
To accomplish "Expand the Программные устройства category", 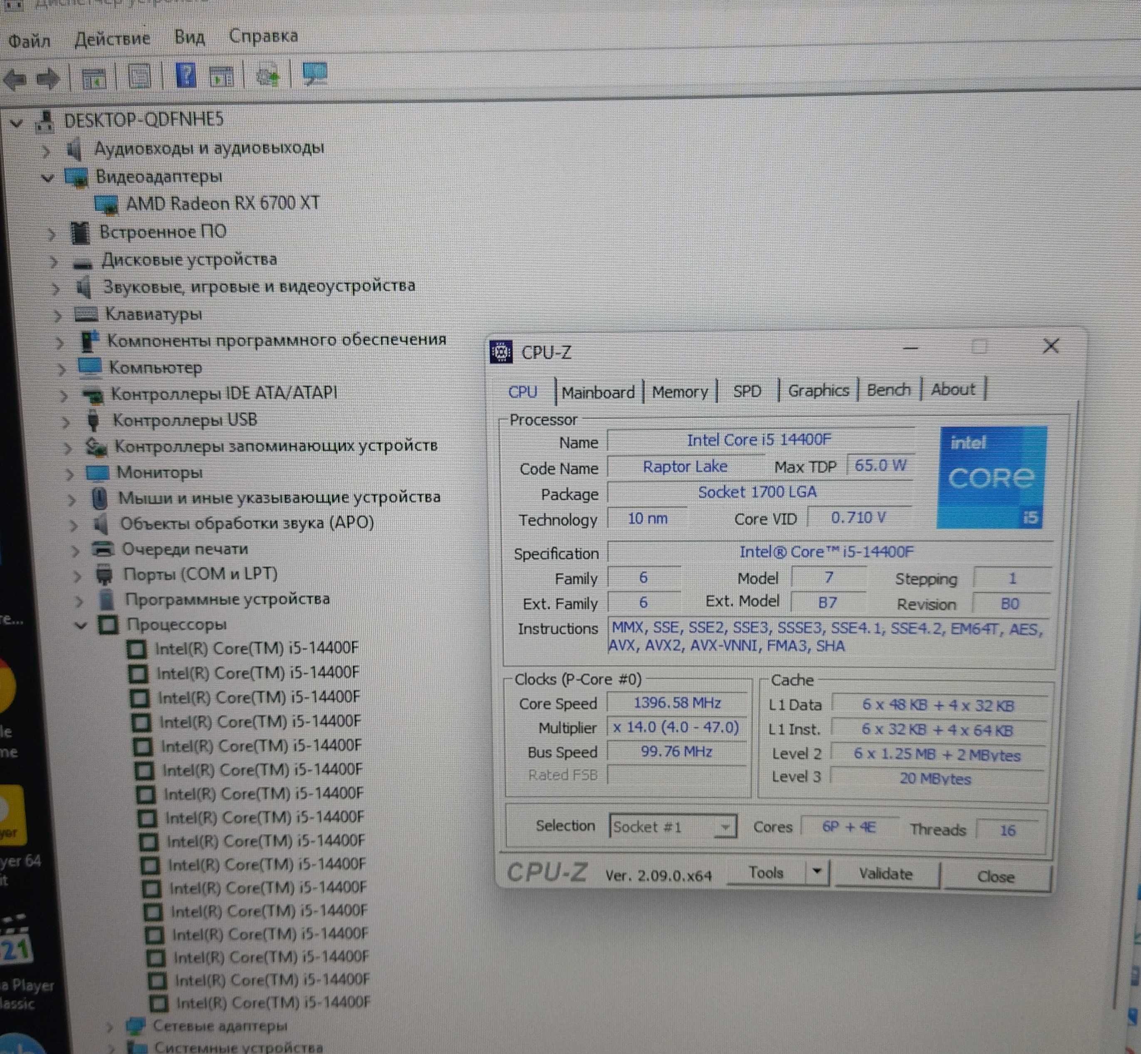I will point(79,601).
